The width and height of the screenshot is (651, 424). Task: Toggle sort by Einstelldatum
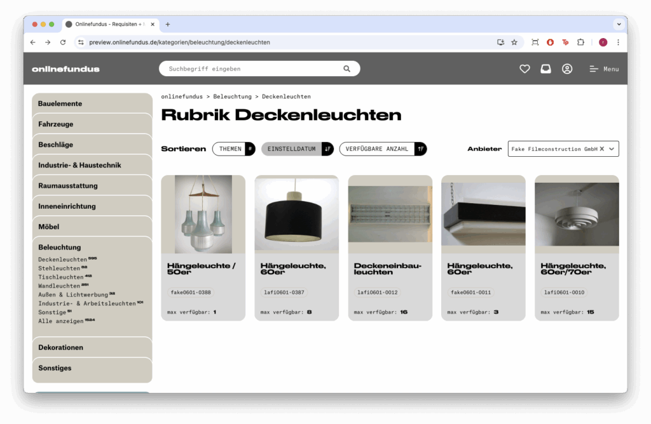[x=297, y=149]
